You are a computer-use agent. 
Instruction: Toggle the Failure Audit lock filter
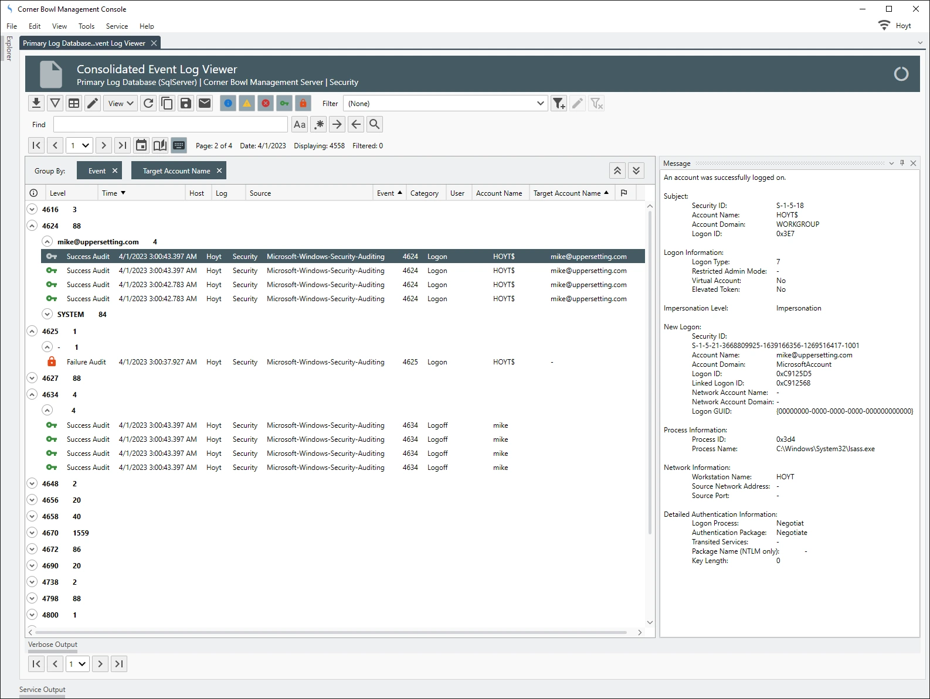tap(303, 104)
